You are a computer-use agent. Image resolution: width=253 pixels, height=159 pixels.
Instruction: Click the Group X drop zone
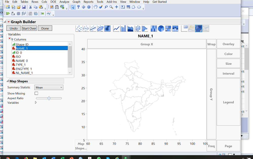point(147,44)
